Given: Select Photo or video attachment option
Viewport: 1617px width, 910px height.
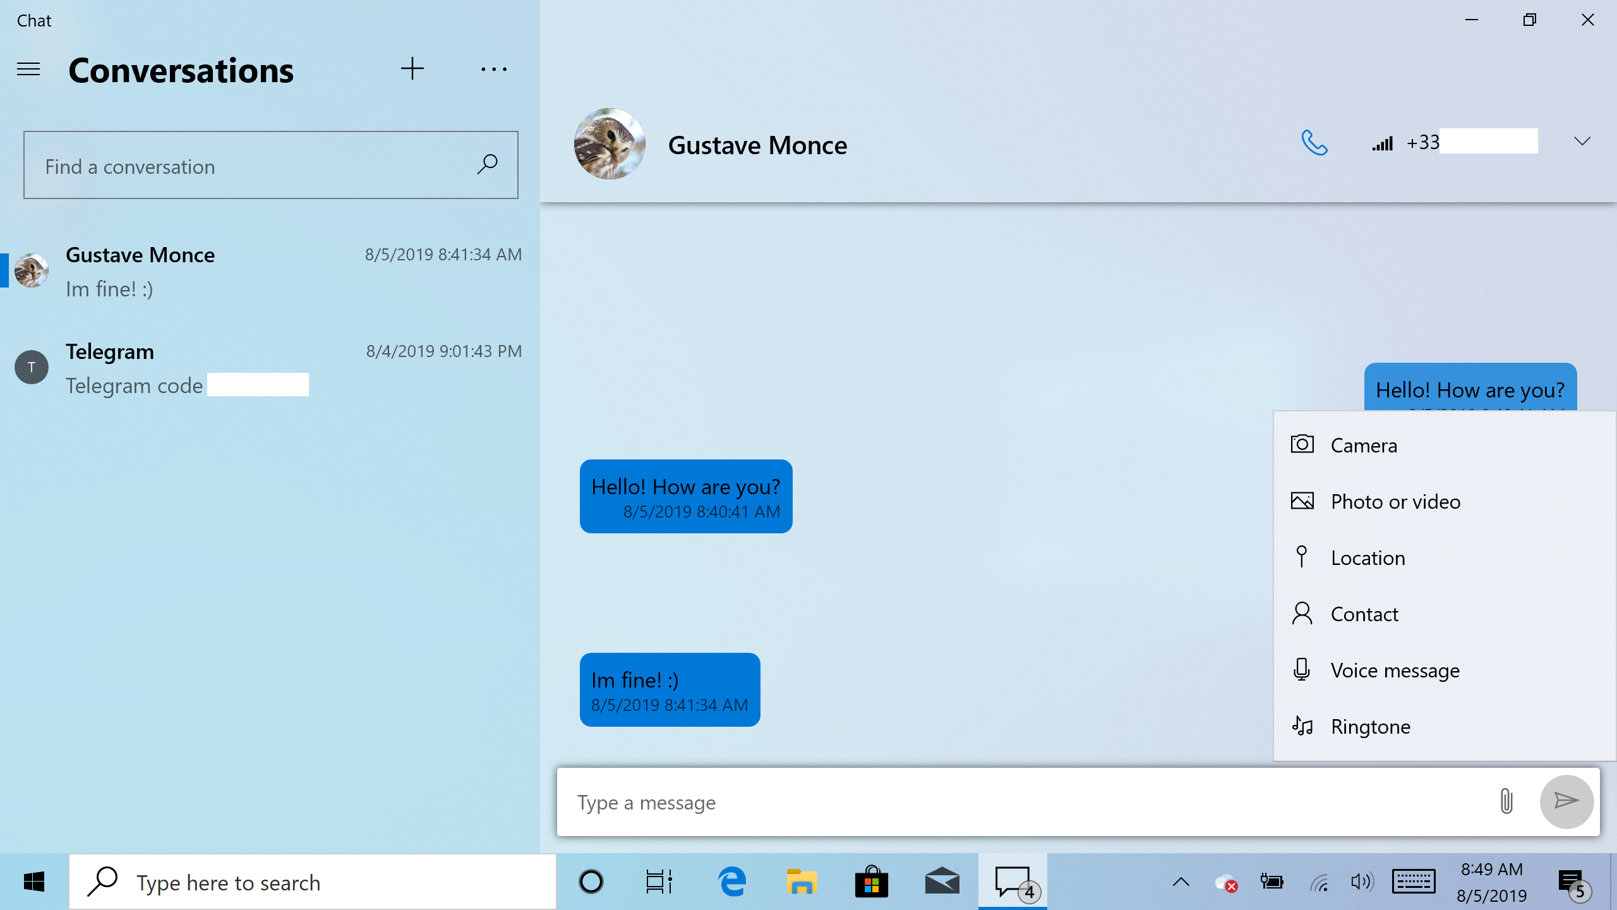Looking at the screenshot, I should tap(1395, 502).
